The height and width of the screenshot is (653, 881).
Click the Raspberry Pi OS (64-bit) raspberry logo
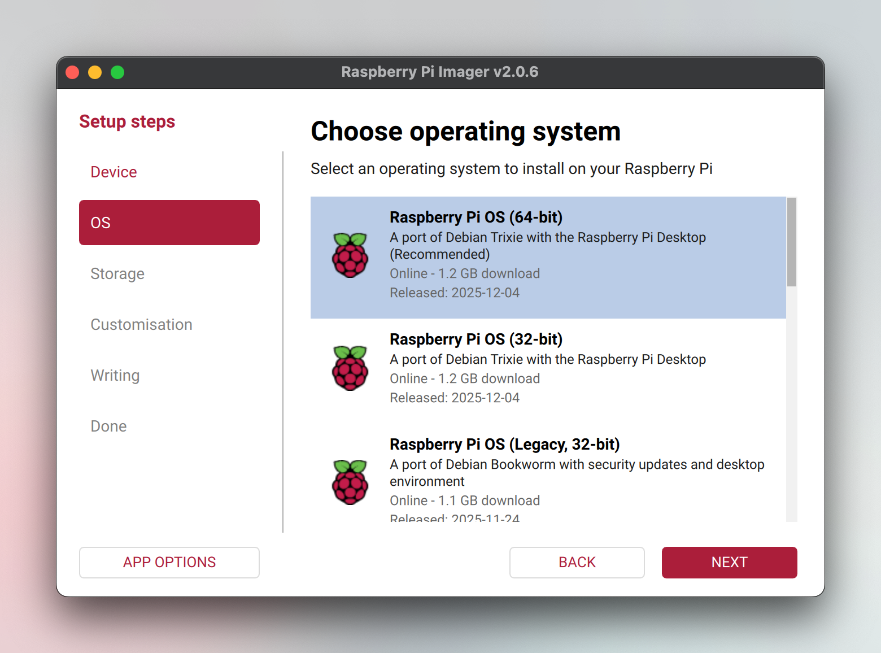tap(350, 255)
